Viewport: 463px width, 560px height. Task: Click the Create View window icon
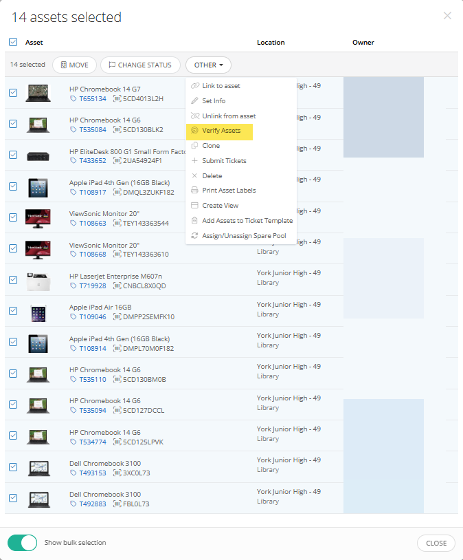(x=195, y=206)
